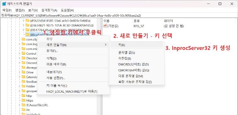Choose 새로 만들기(N) in context menu

73,45
